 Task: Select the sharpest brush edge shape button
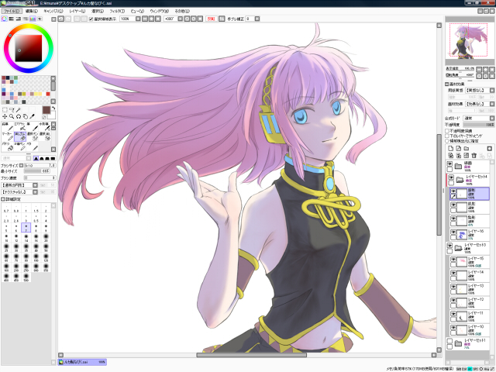pos(36,158)
